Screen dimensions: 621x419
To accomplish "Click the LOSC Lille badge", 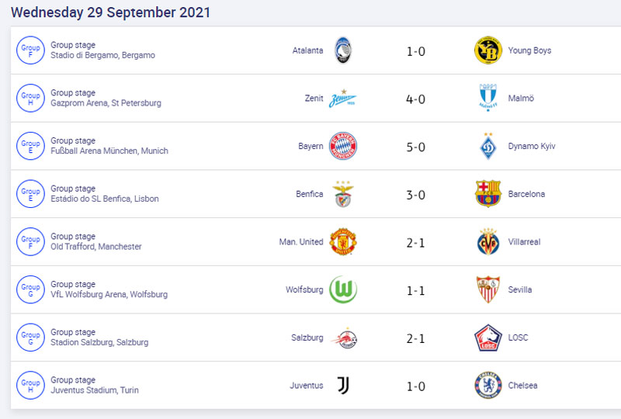I will [488, 338].
